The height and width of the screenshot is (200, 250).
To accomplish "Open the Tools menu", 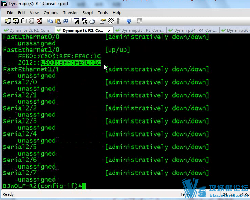I will click(x=103, y=13).
